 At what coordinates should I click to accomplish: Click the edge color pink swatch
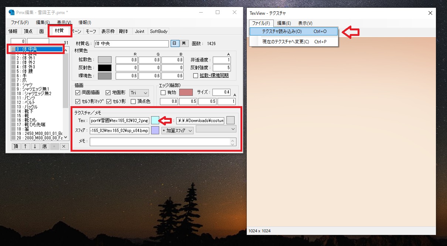point(186,92)
